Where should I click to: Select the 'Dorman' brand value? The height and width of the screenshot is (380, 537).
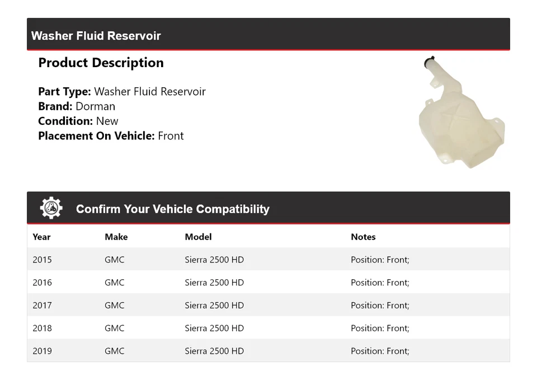tap(96, 106)
